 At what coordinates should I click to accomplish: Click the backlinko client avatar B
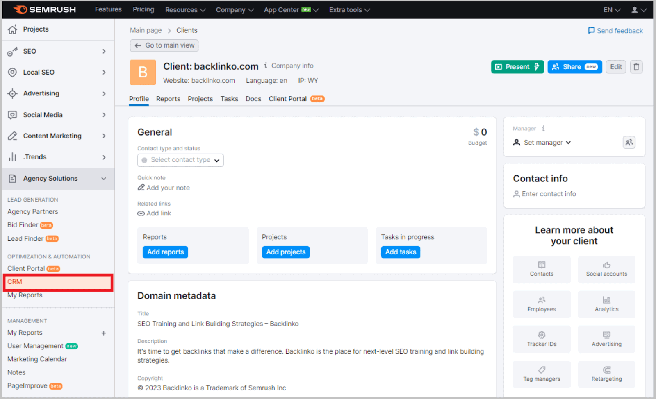pos(143,72)
